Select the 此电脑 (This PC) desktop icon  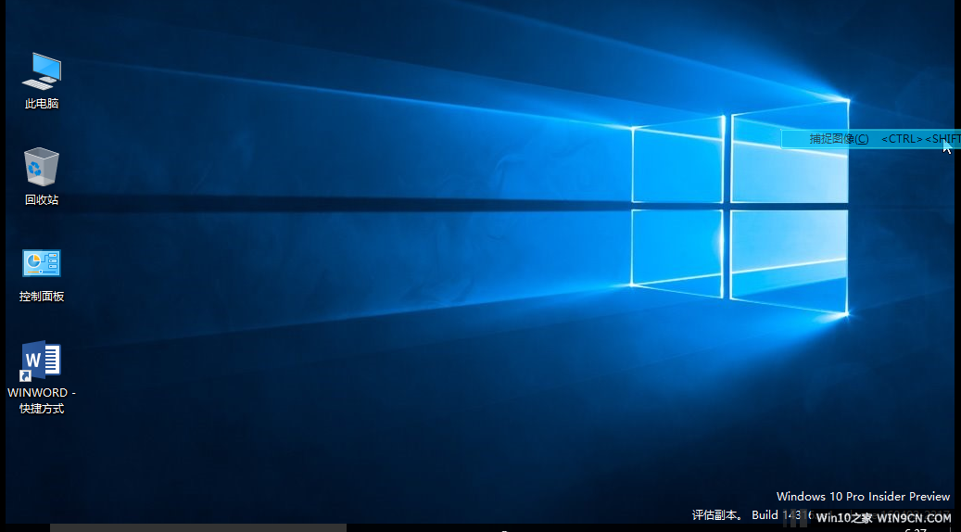(42, 70)
